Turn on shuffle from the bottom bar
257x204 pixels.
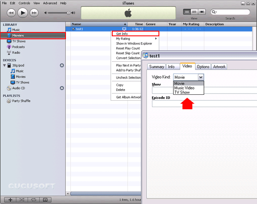[x=22, y=199]
